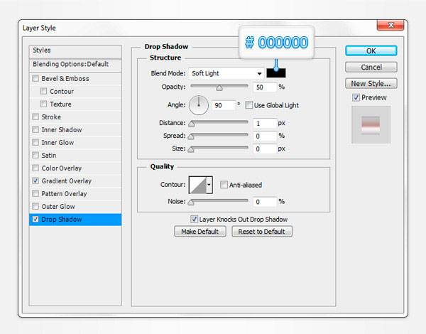Screen dimensions: 426x334
Task: Focus the Size value field
Action: pos(265,149)
